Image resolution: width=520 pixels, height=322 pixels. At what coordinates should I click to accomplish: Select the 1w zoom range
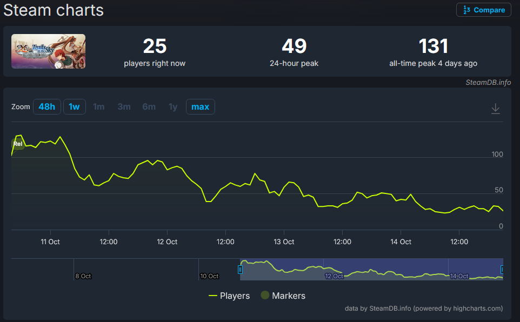pos(74,107)
